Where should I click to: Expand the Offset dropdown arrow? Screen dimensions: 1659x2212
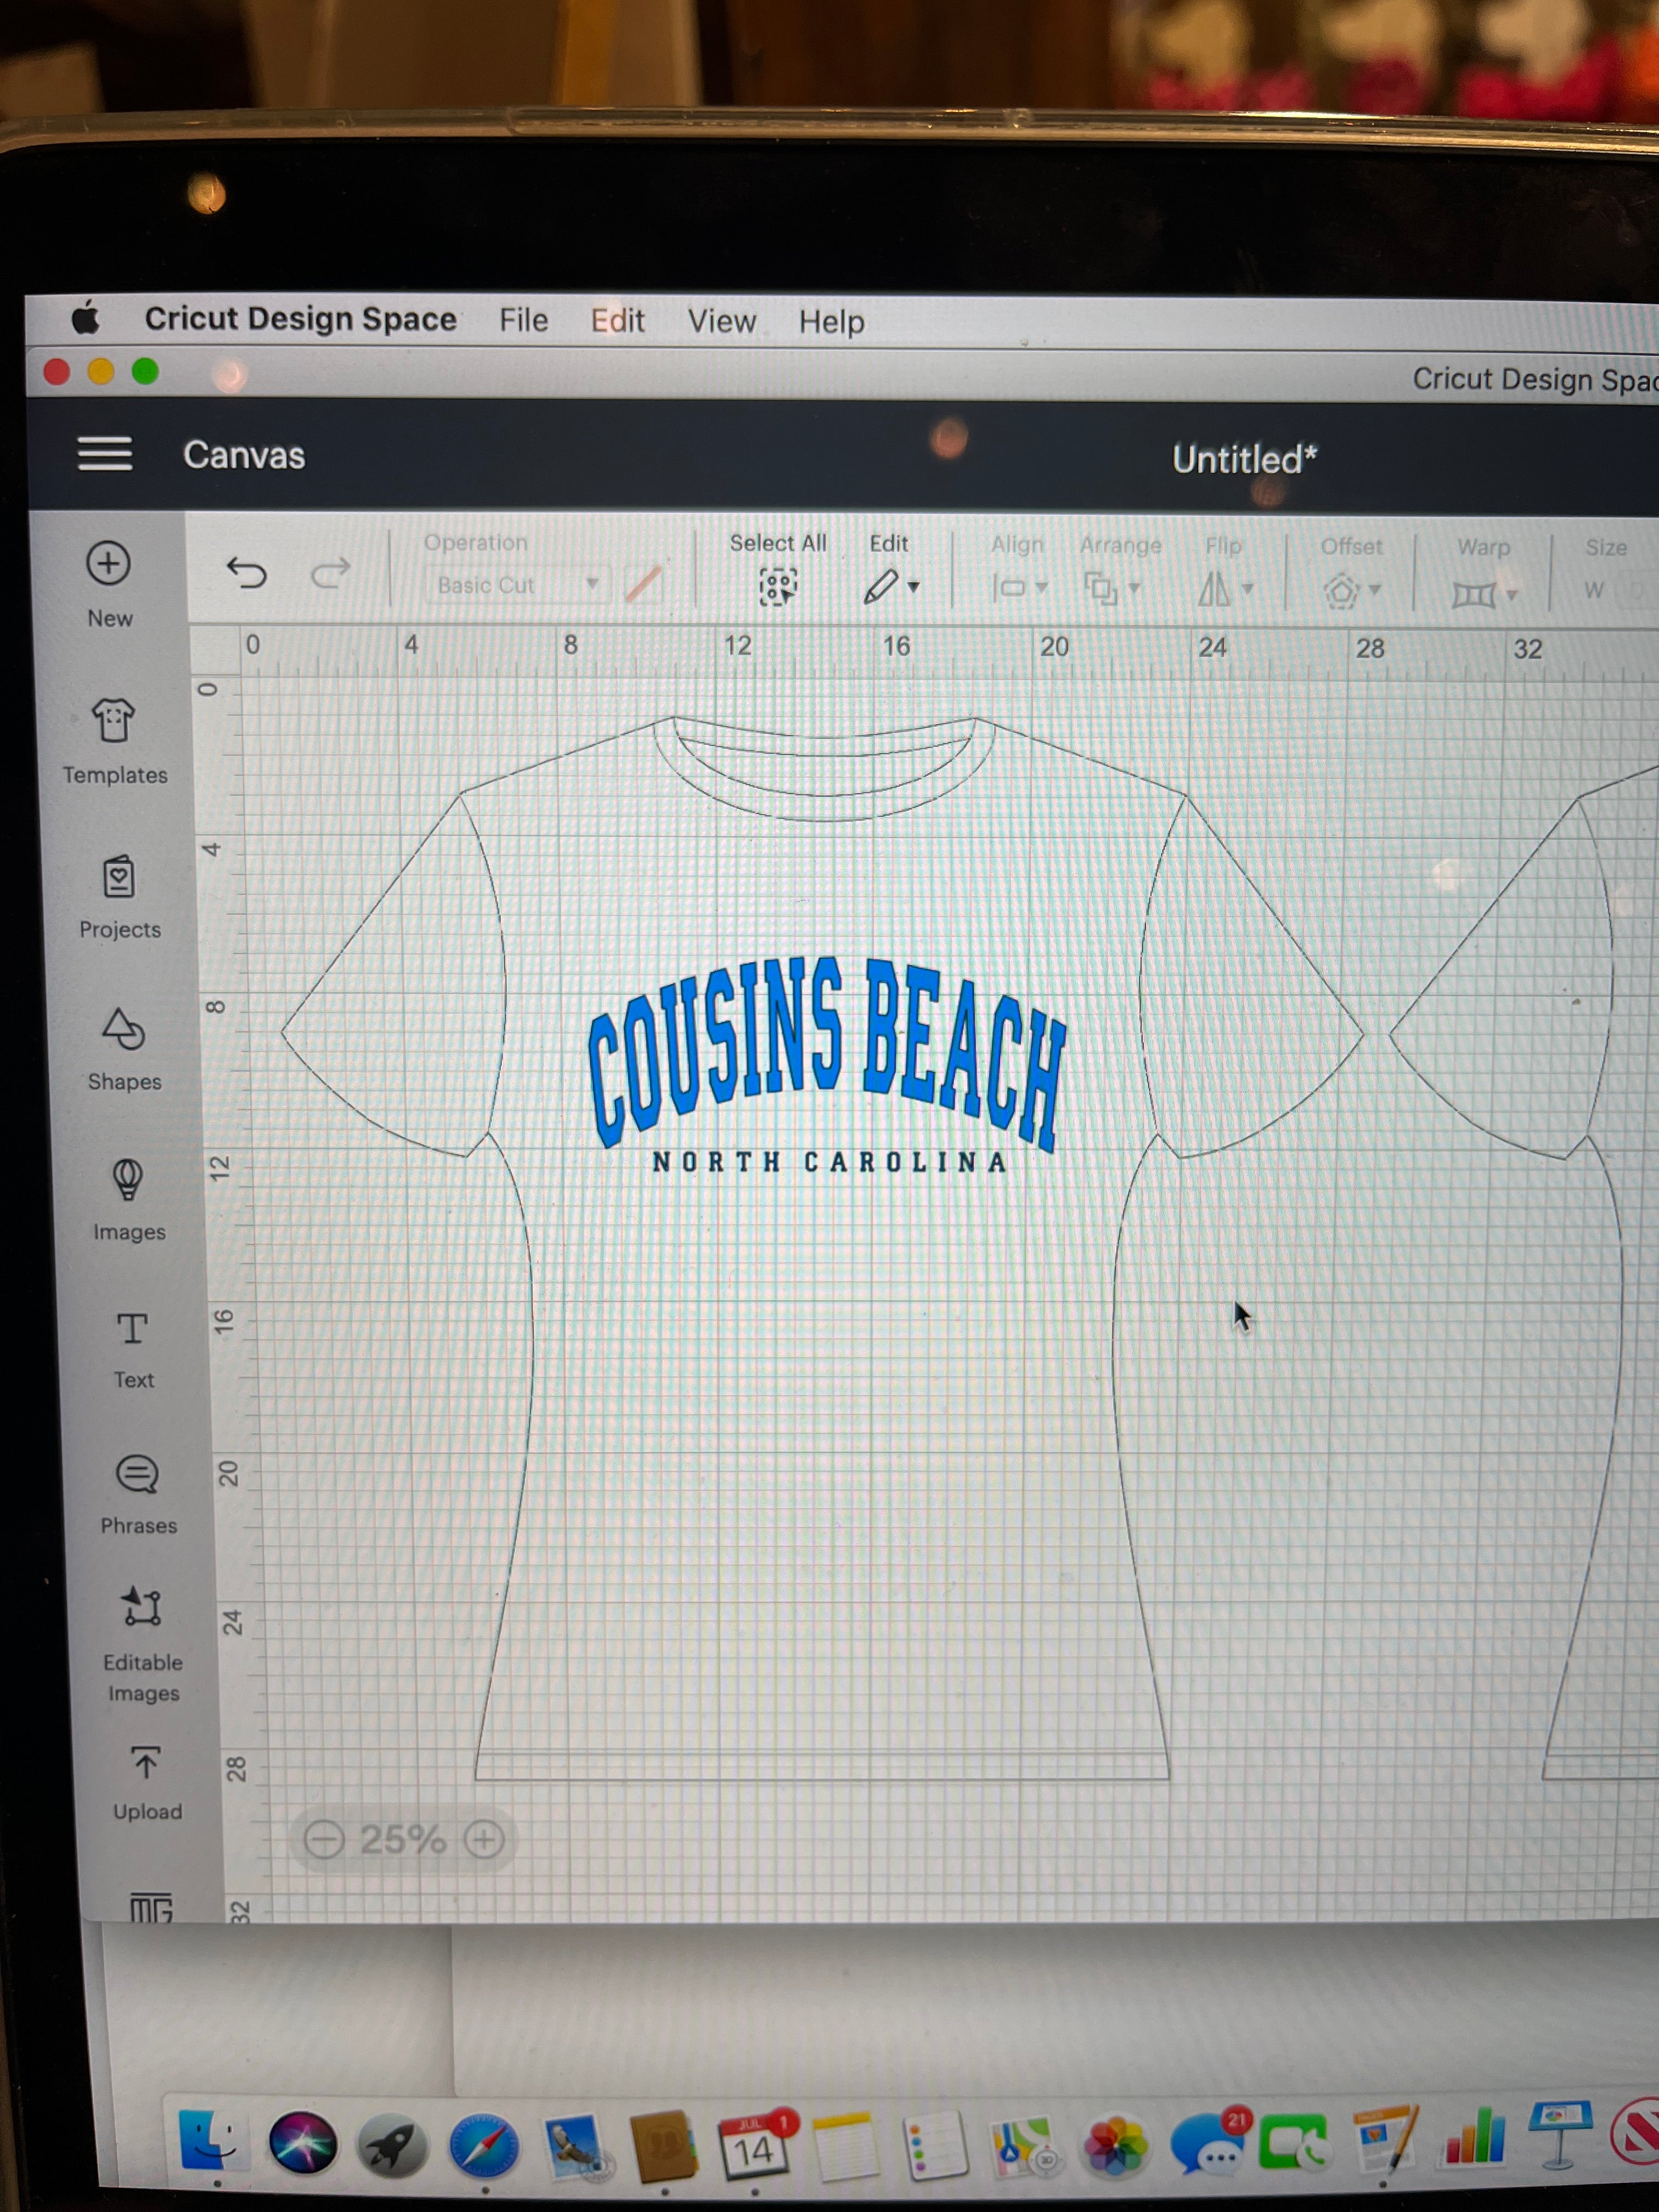pos(1375,591)
